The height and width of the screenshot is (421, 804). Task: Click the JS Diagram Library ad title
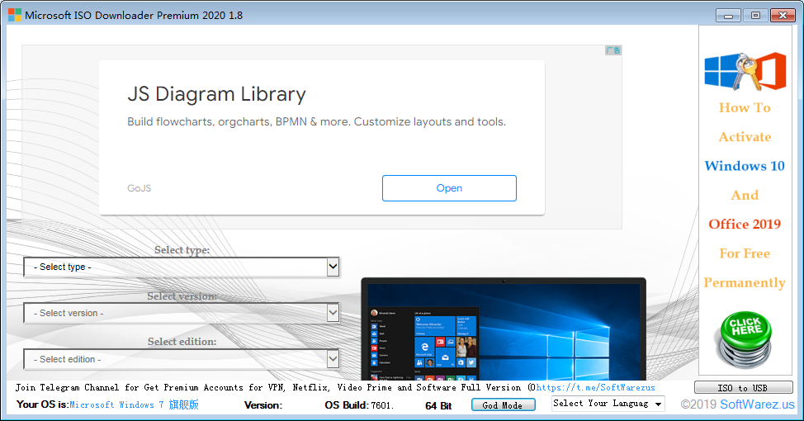point(216,94)
